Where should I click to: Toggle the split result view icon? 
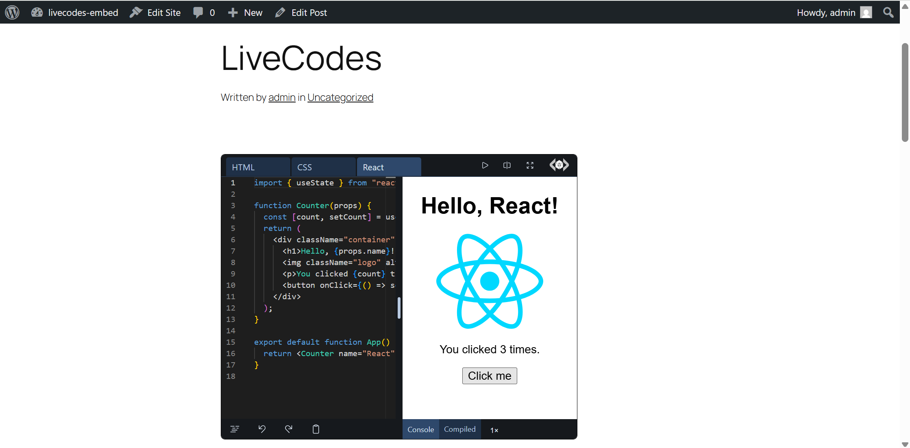pyautogui.click(x=507, y=165)
